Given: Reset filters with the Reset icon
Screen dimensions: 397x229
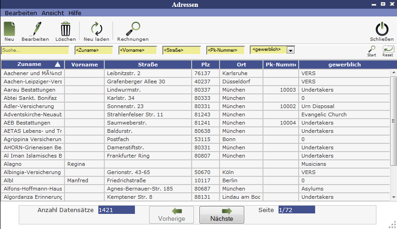Looking at the screenshot, I should (x=388, y=49).
